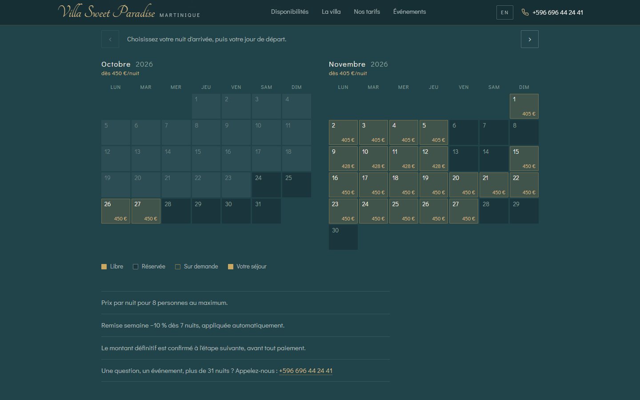The width and height of the screenshot is (640, 400).
Task: Click past date October 15
Action: click(x=206, y=159)
